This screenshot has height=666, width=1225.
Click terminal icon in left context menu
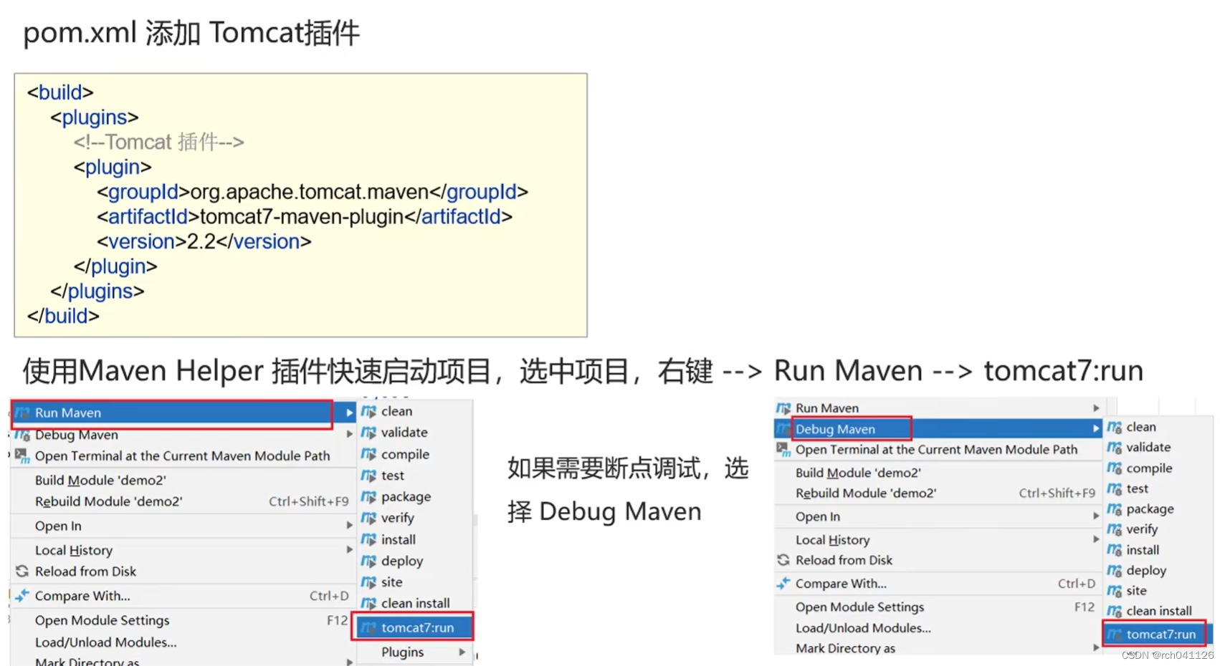pos(22,455)
